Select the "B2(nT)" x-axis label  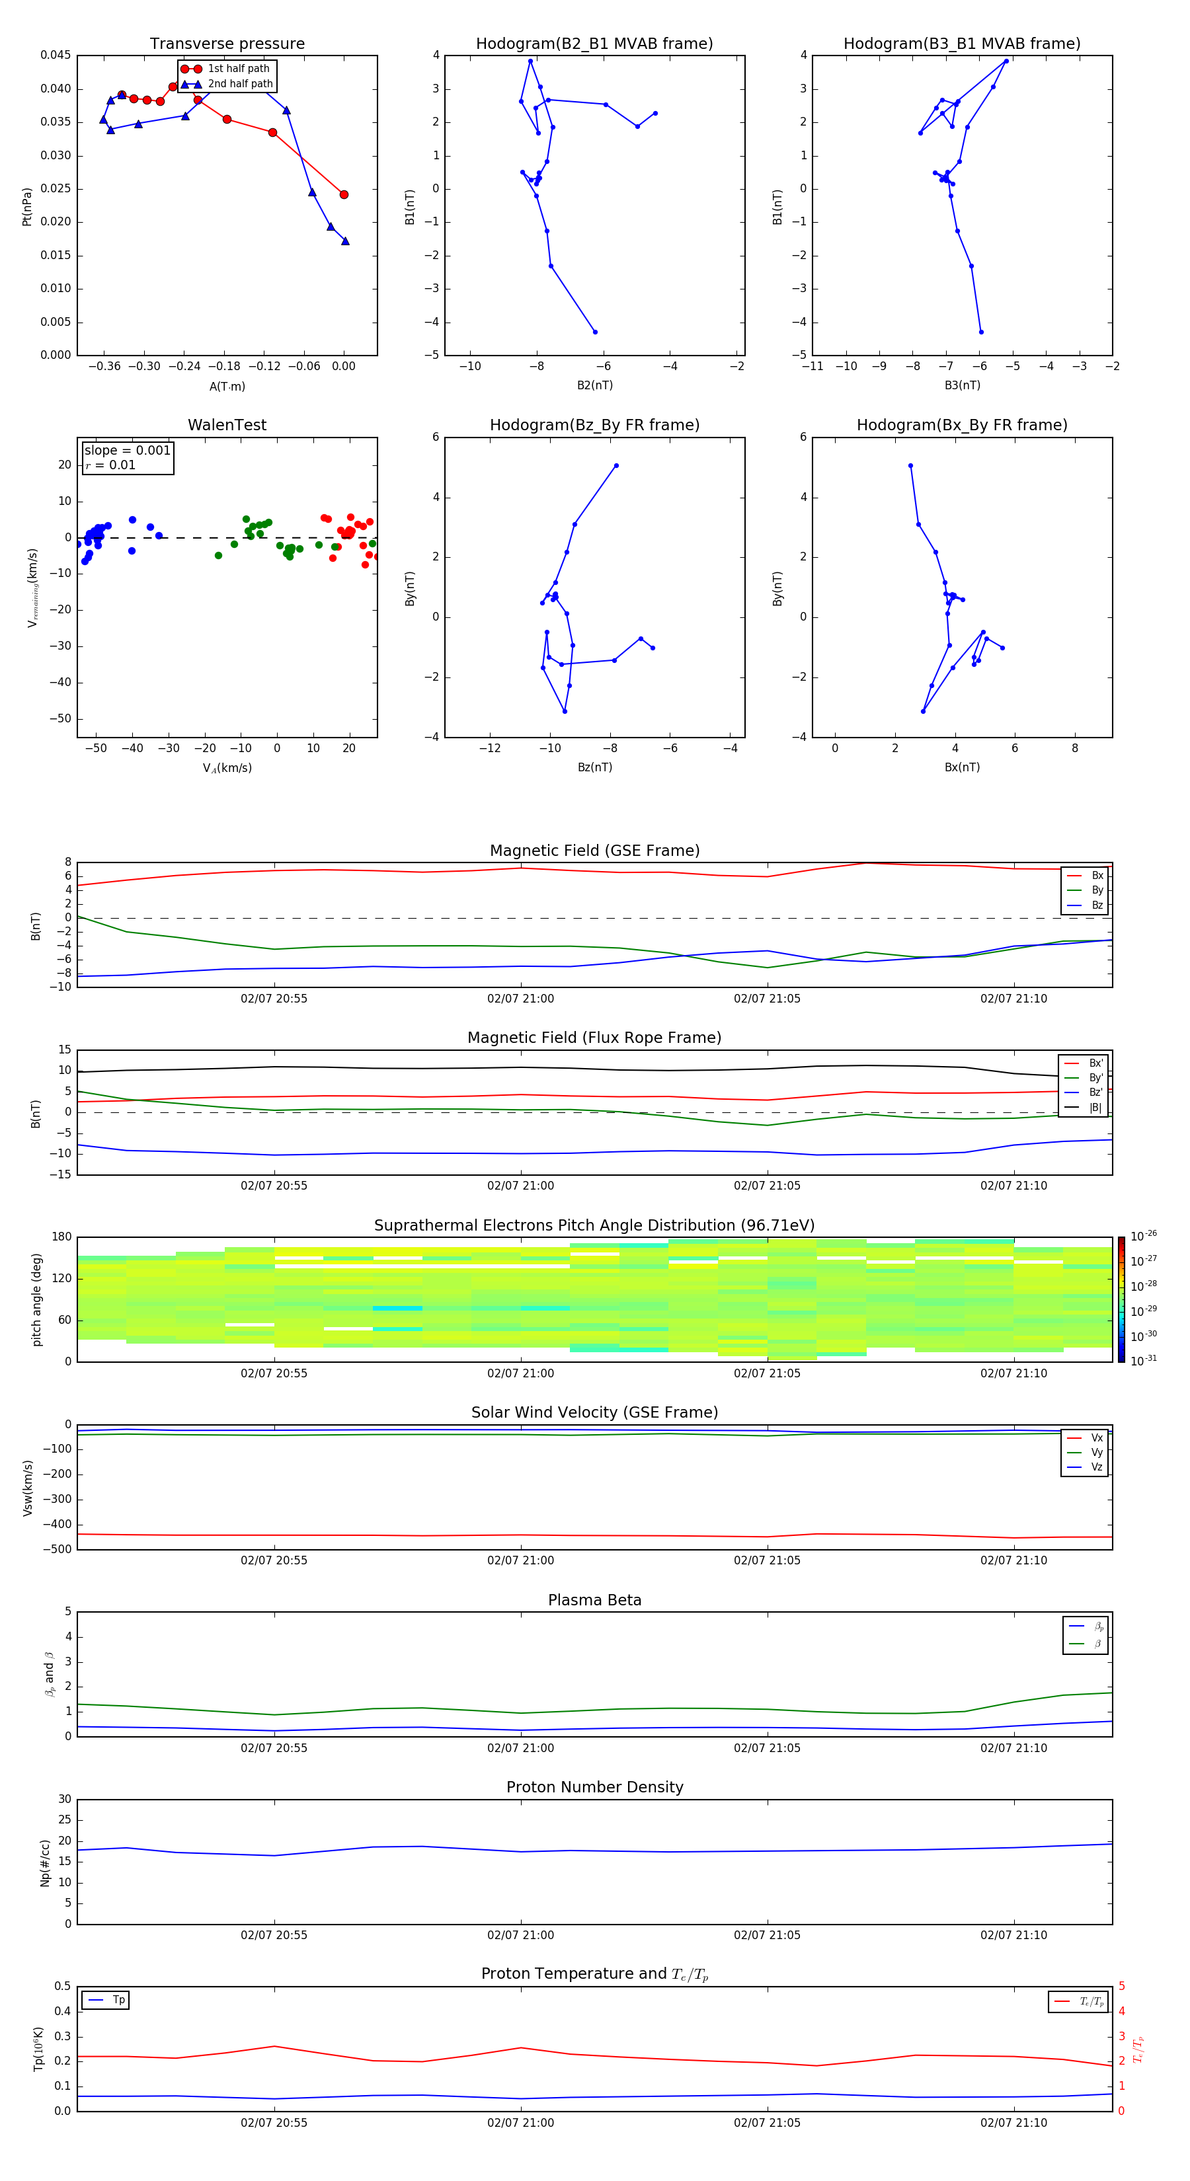pos(594,385)
